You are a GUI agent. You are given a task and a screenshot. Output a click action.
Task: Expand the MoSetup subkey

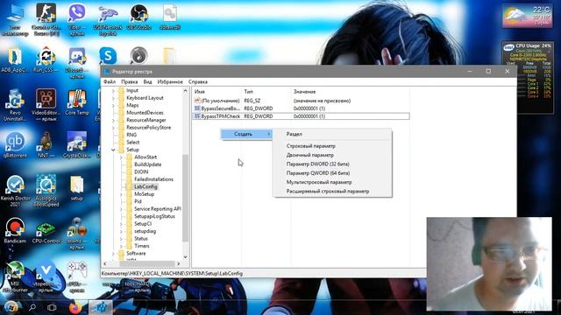point(121,194)
